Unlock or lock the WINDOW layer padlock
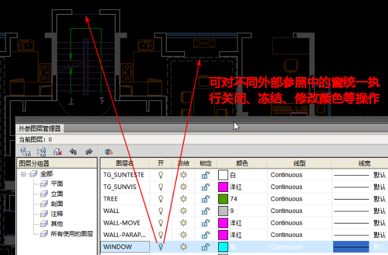 tap(206, 247)
